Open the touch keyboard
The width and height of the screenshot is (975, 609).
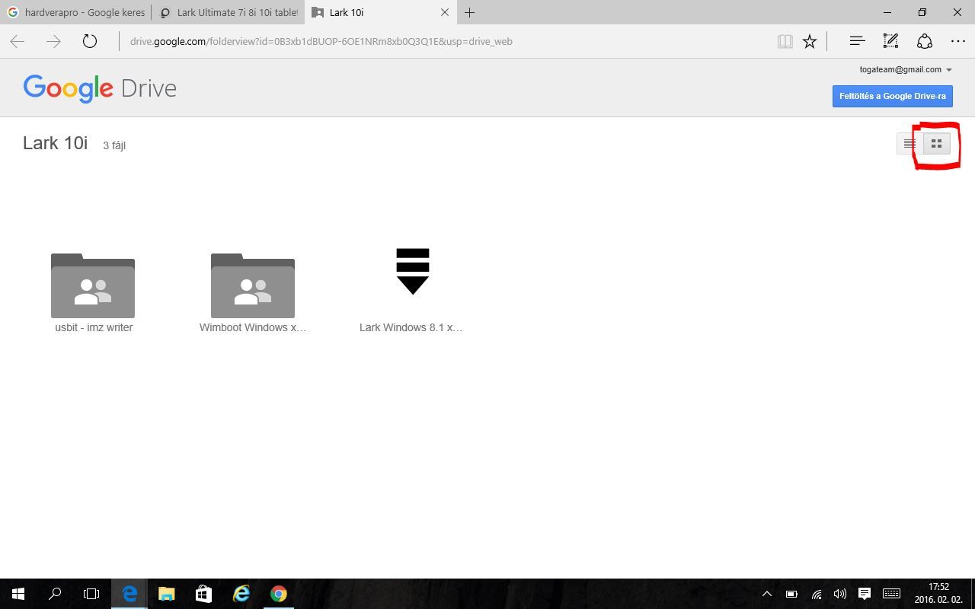[891, 594]
